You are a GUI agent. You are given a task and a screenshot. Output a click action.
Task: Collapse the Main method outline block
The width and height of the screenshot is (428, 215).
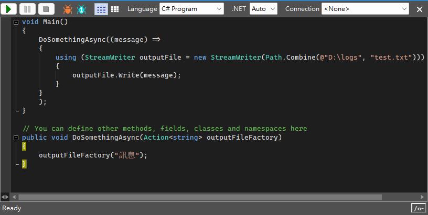(16, 22)
